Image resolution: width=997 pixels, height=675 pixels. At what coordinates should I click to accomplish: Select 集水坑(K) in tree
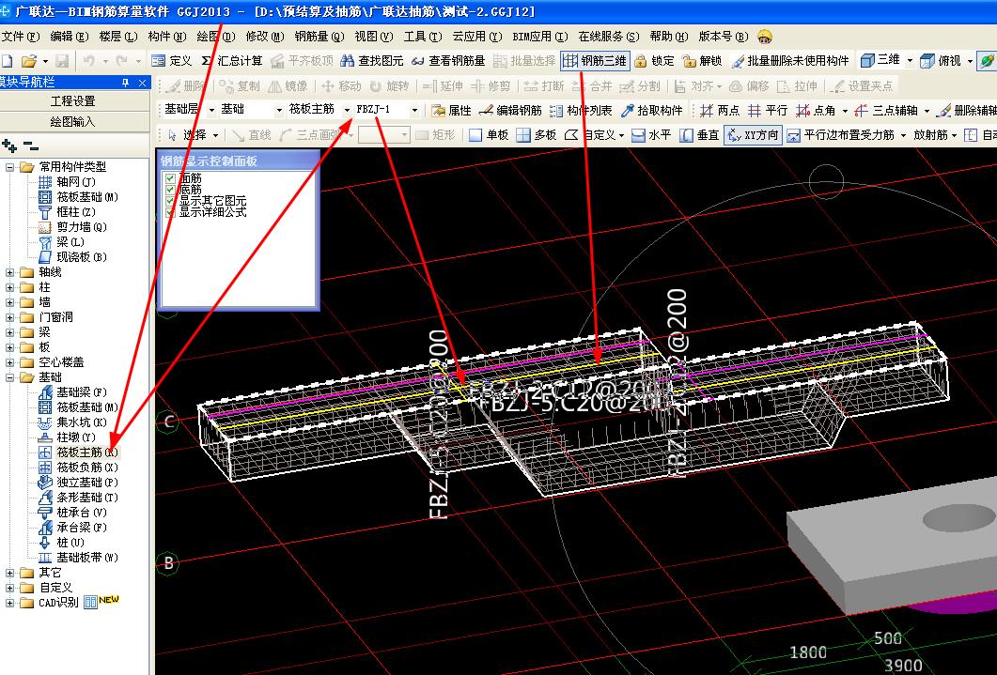73,422
